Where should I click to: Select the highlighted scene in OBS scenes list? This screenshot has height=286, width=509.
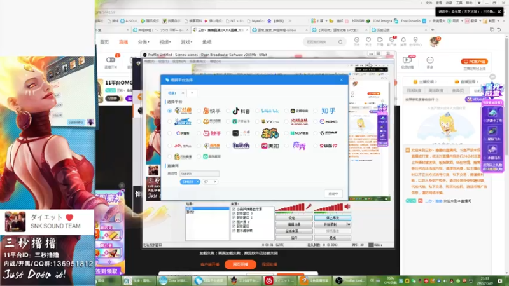207,208
